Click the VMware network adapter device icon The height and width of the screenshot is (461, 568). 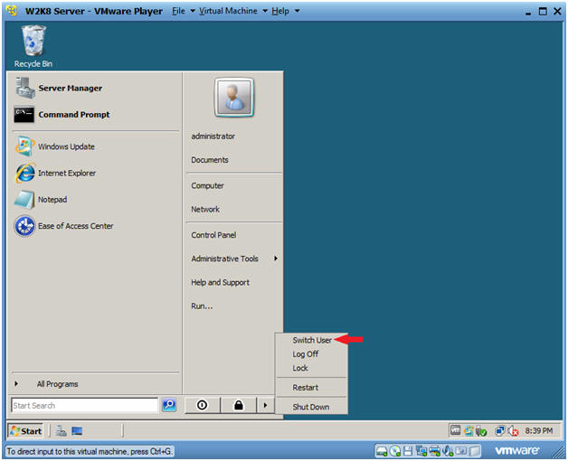tap(421, 451)
